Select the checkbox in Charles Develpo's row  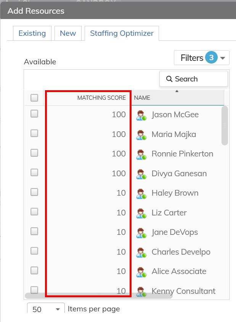pyautogui.click(x=34, y=251)
